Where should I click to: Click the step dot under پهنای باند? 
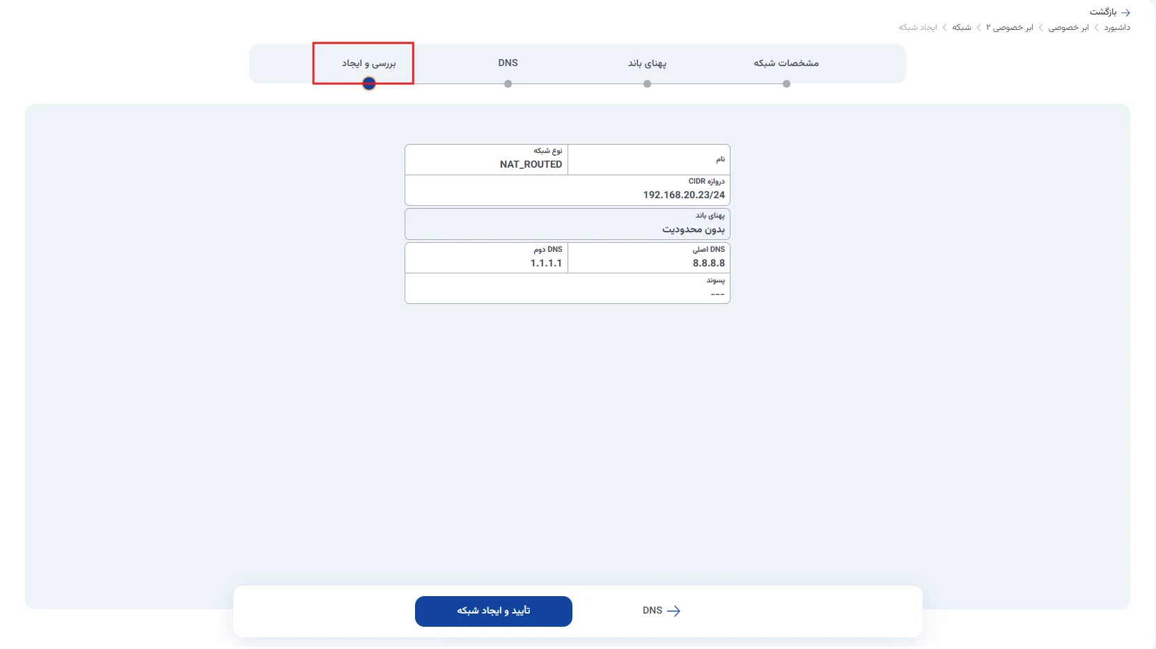(x=647, y=83)
